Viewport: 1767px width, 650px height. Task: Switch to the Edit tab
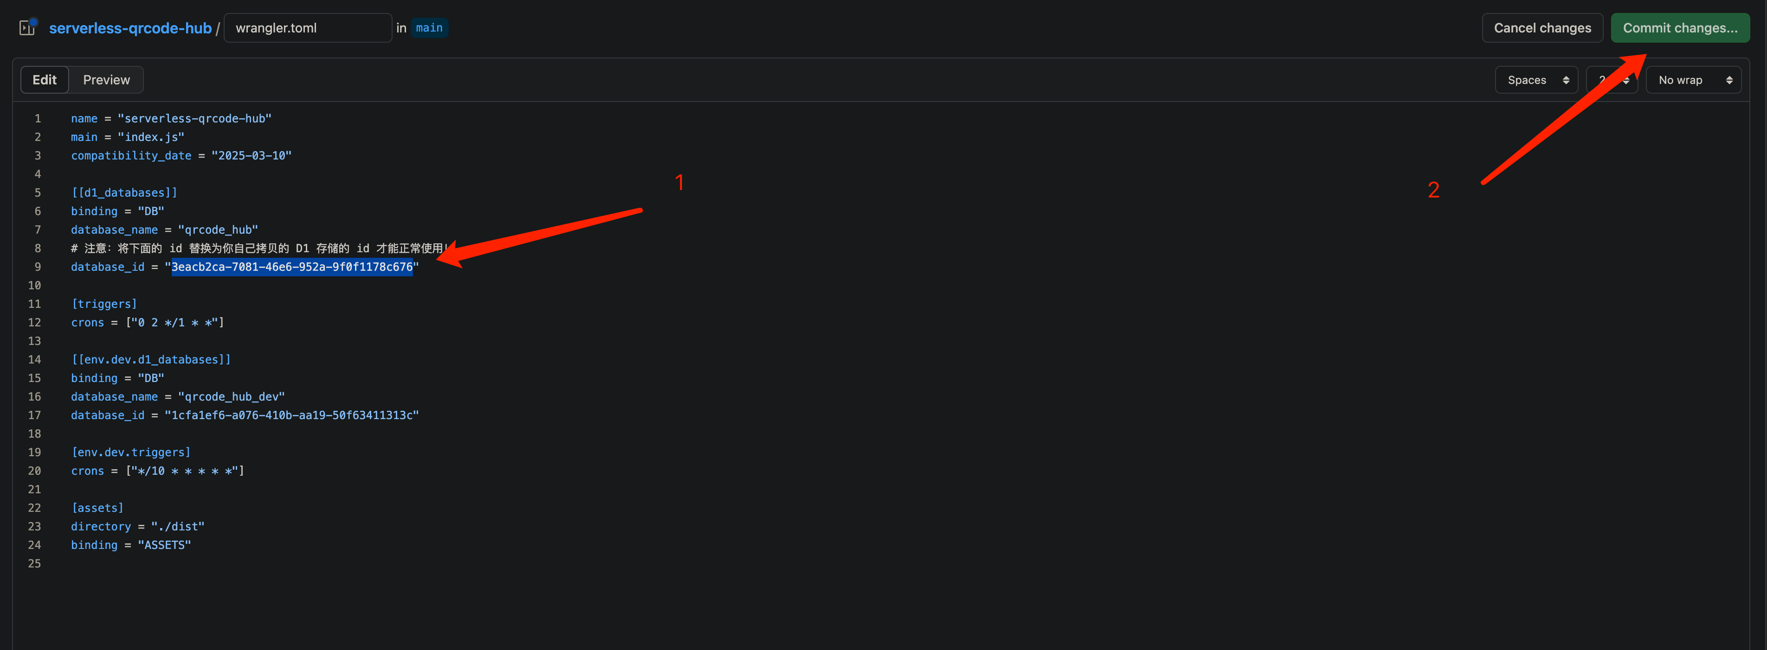click(45, 80)
